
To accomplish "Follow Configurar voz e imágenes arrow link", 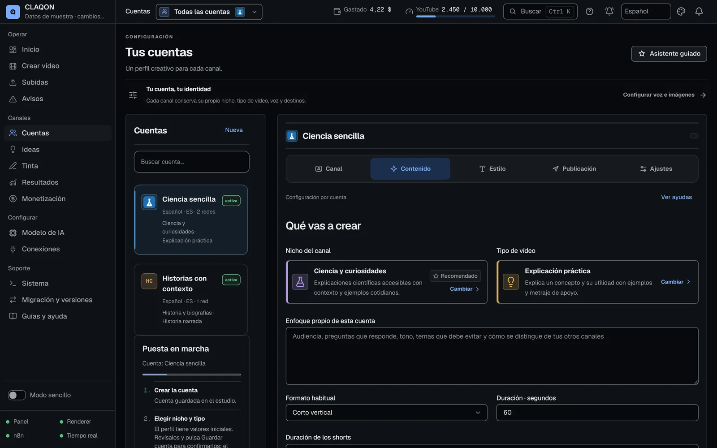I will tap(665, 95).
